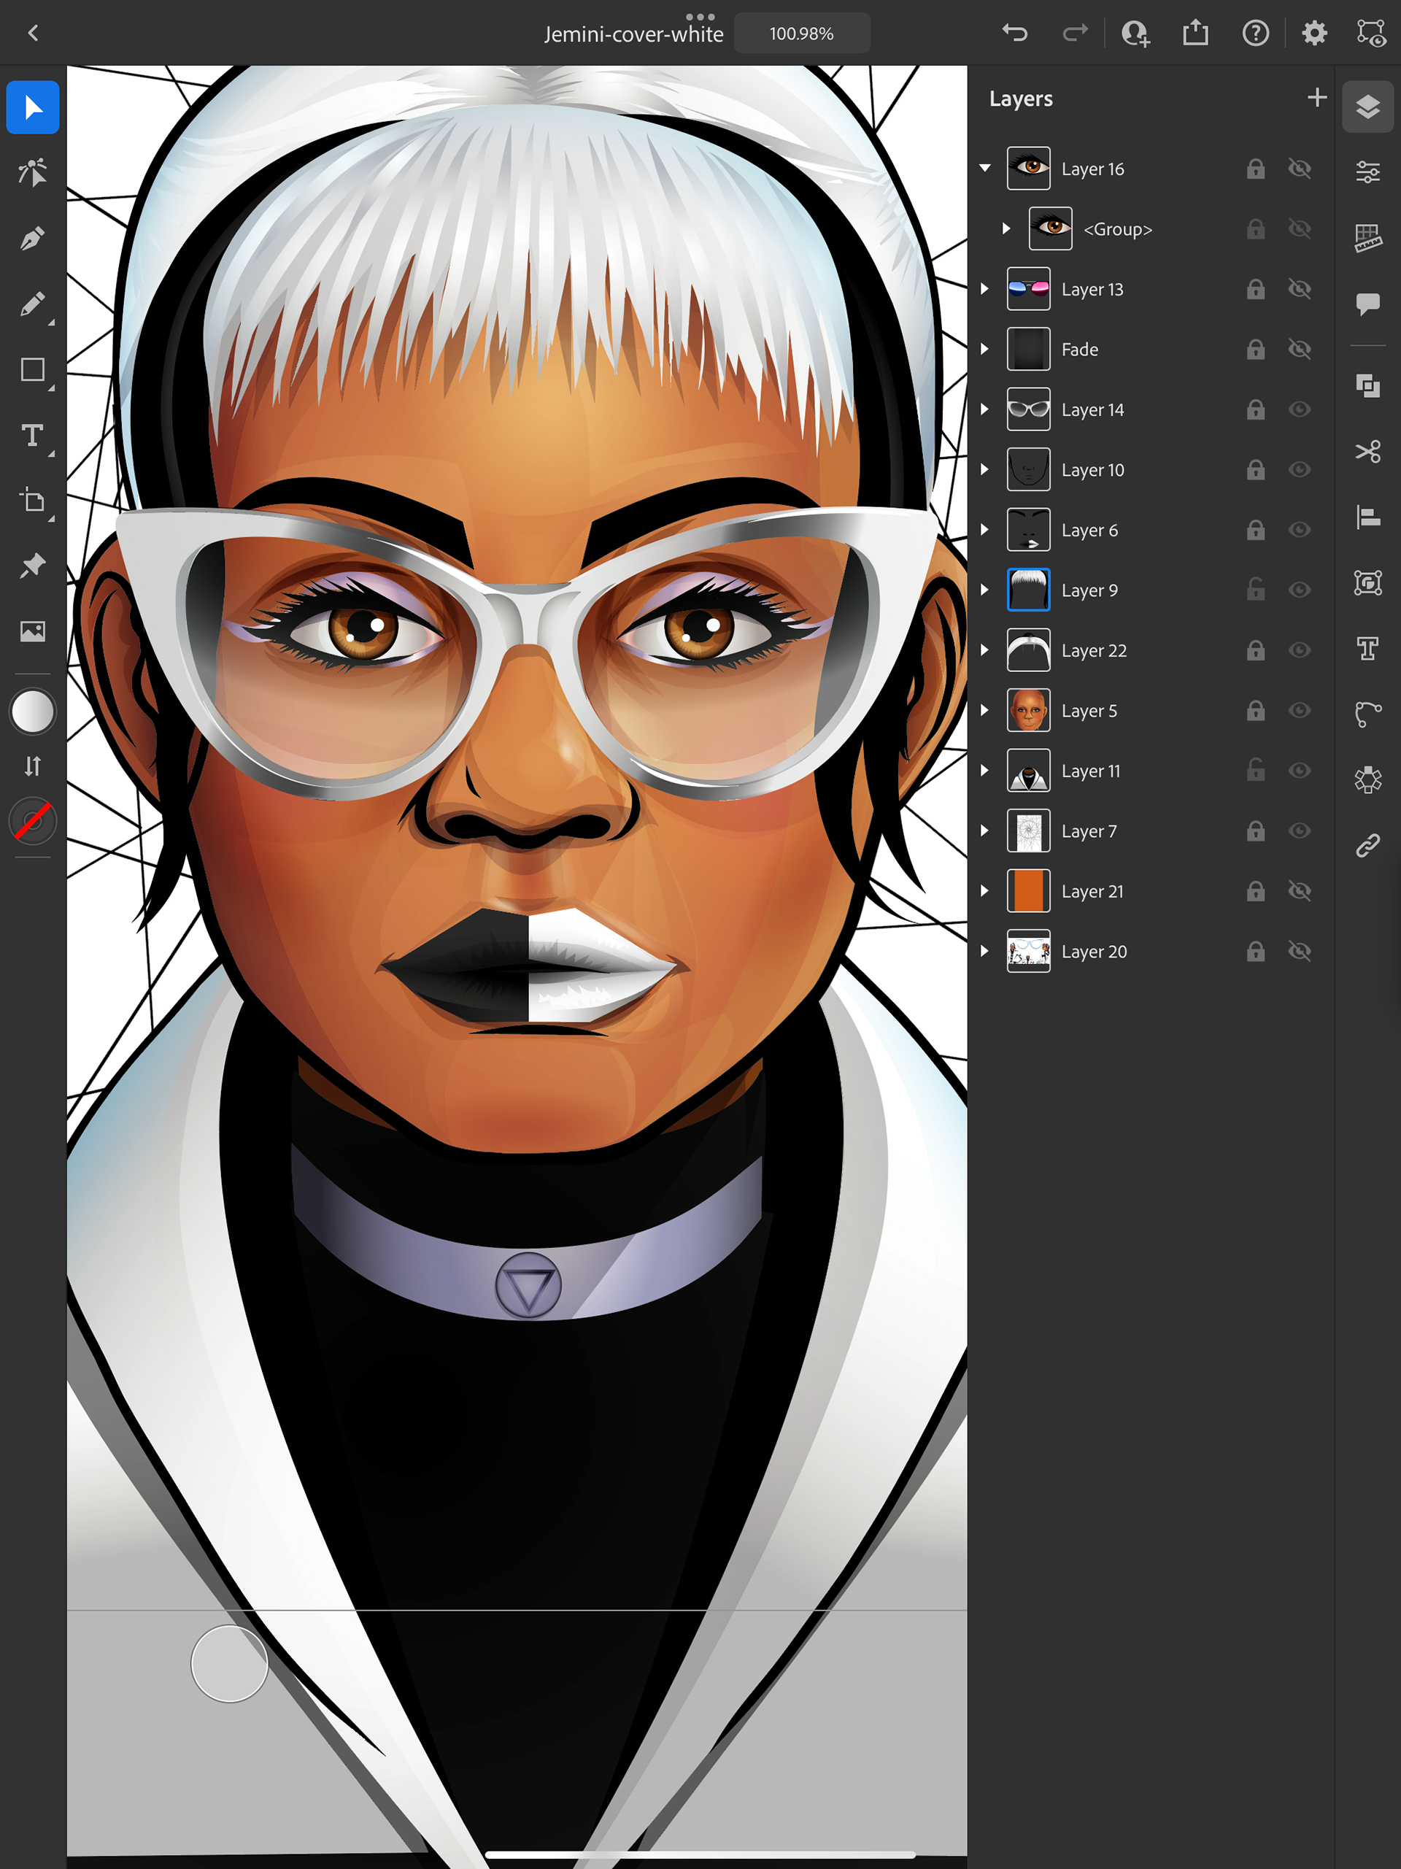Show the hidden Fade layer
This screenshot has width=1401, height=1869.
[1299, 349]
